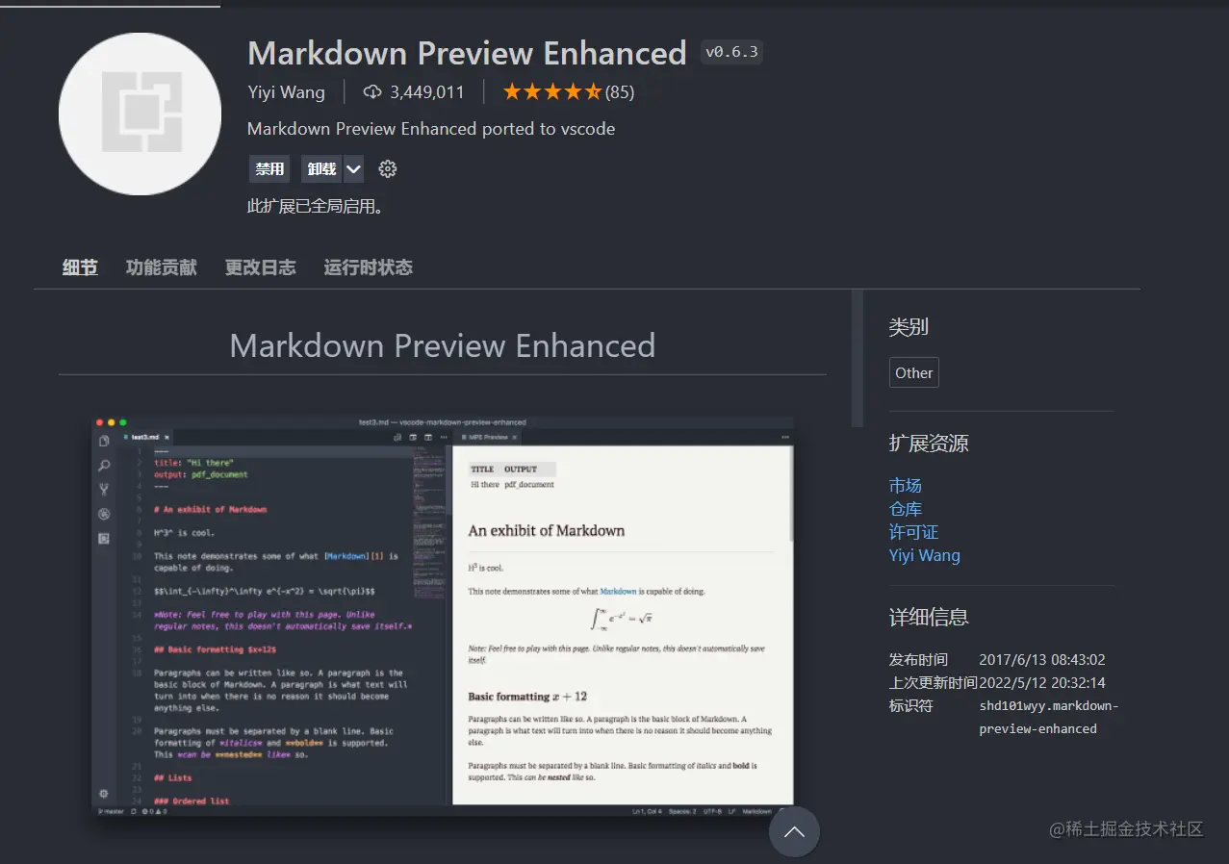Switch to the 细节 tab
Viewport: 1229px width, 864px height.
tap(80, 267)
